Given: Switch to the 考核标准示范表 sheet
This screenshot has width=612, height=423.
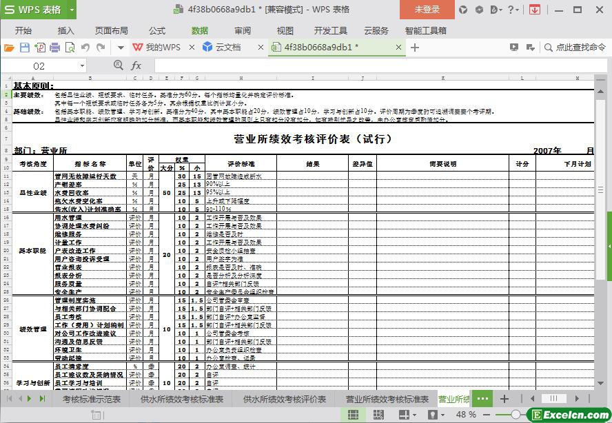Looking at the screenshot, I should (92, 399).
